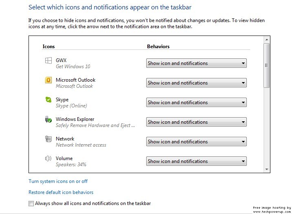292x214 pixels.
Task: Click the vertical scrollbar thumb
Action: coord(267,65)
